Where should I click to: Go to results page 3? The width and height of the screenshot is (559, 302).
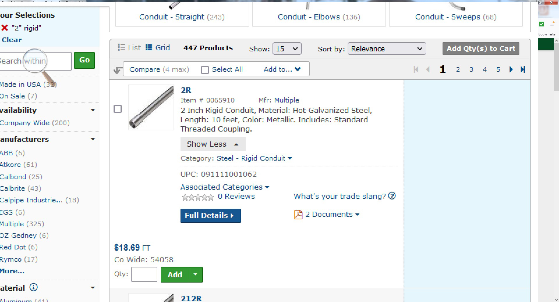[x=471, y=69]
